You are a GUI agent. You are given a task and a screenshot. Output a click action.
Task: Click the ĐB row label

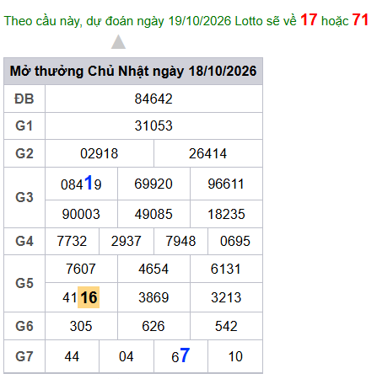[24, 99]
